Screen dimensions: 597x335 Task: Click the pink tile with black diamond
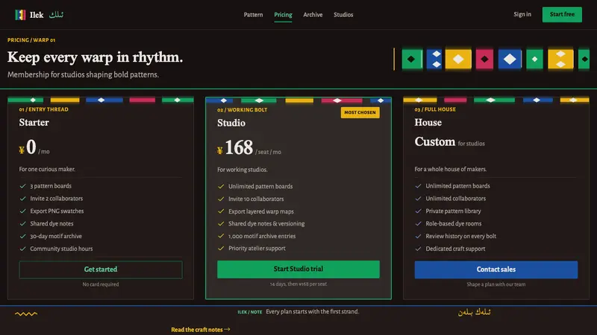pos(484,59)
